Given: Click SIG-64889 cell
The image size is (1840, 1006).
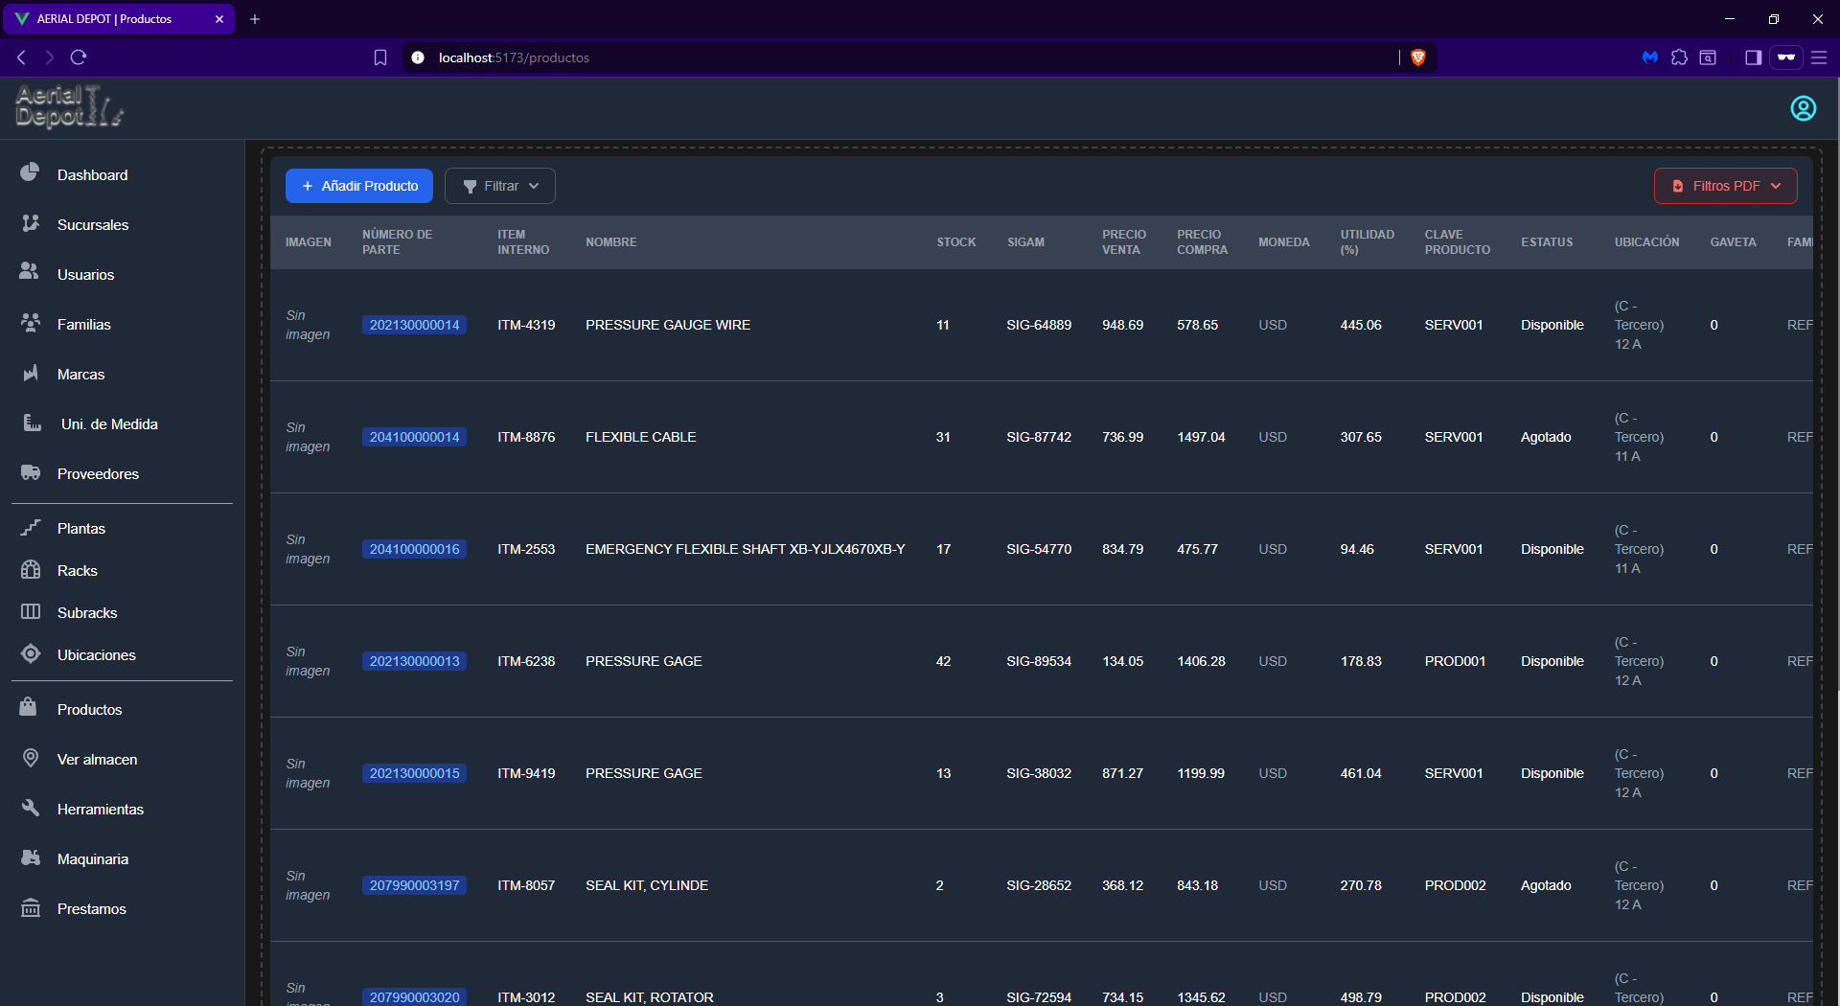Looking at the screenshot, I should (x=1038, y=325).
